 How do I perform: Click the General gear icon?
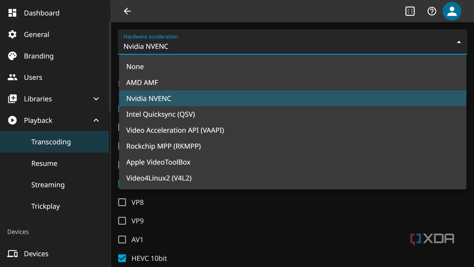click(x=12, y=34)
